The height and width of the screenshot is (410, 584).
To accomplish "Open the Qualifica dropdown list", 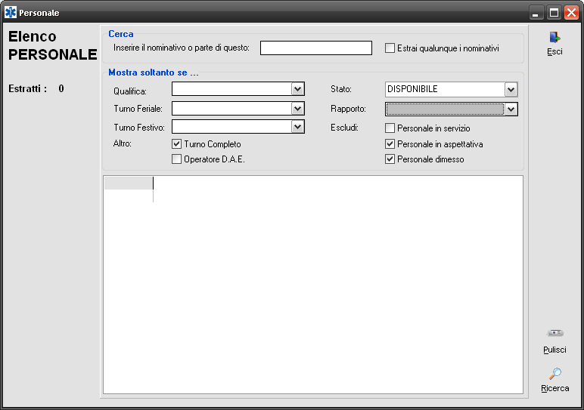I will click(297, 89).
